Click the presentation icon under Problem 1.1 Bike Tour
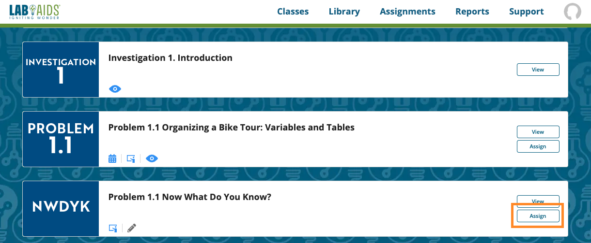This screenshot has width=591, height=243. click(x=131, y=158)
